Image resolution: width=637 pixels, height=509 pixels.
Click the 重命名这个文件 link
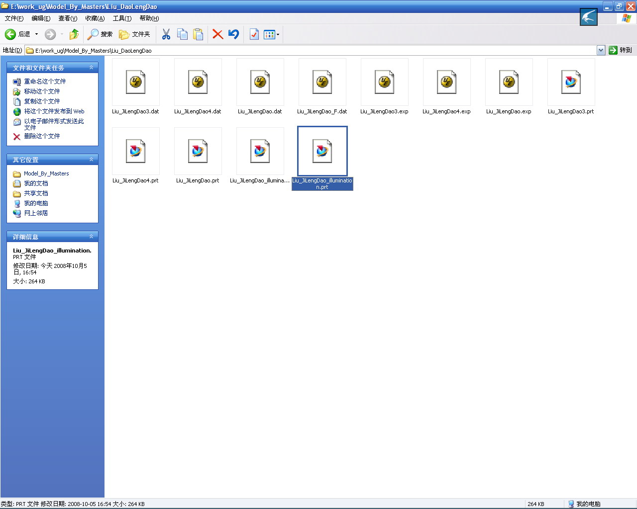(x=45, y=82)
